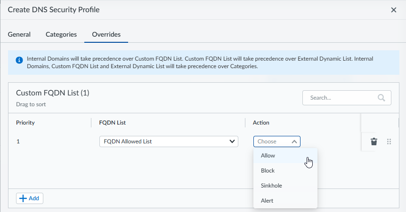Select the priority 1 row cell
The image size is (406, 212).
click(x=18, y=141)
